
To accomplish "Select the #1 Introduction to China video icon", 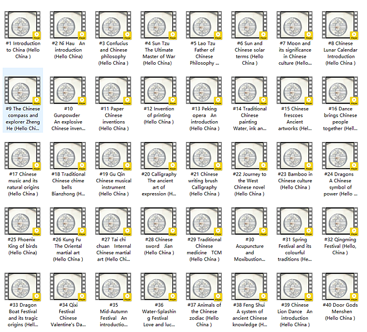I will point(23,25).
